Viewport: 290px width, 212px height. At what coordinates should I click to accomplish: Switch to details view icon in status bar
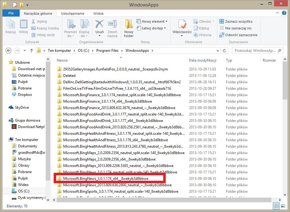coord(276,206)
